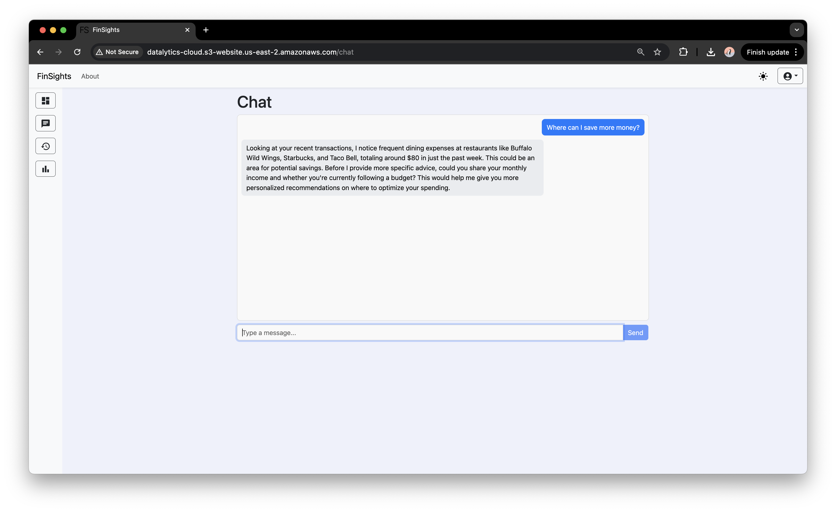Go back with browser back arrow
The height and width of the screenshot is (512, 836).
pyautogui.click(x=40, y=52)
